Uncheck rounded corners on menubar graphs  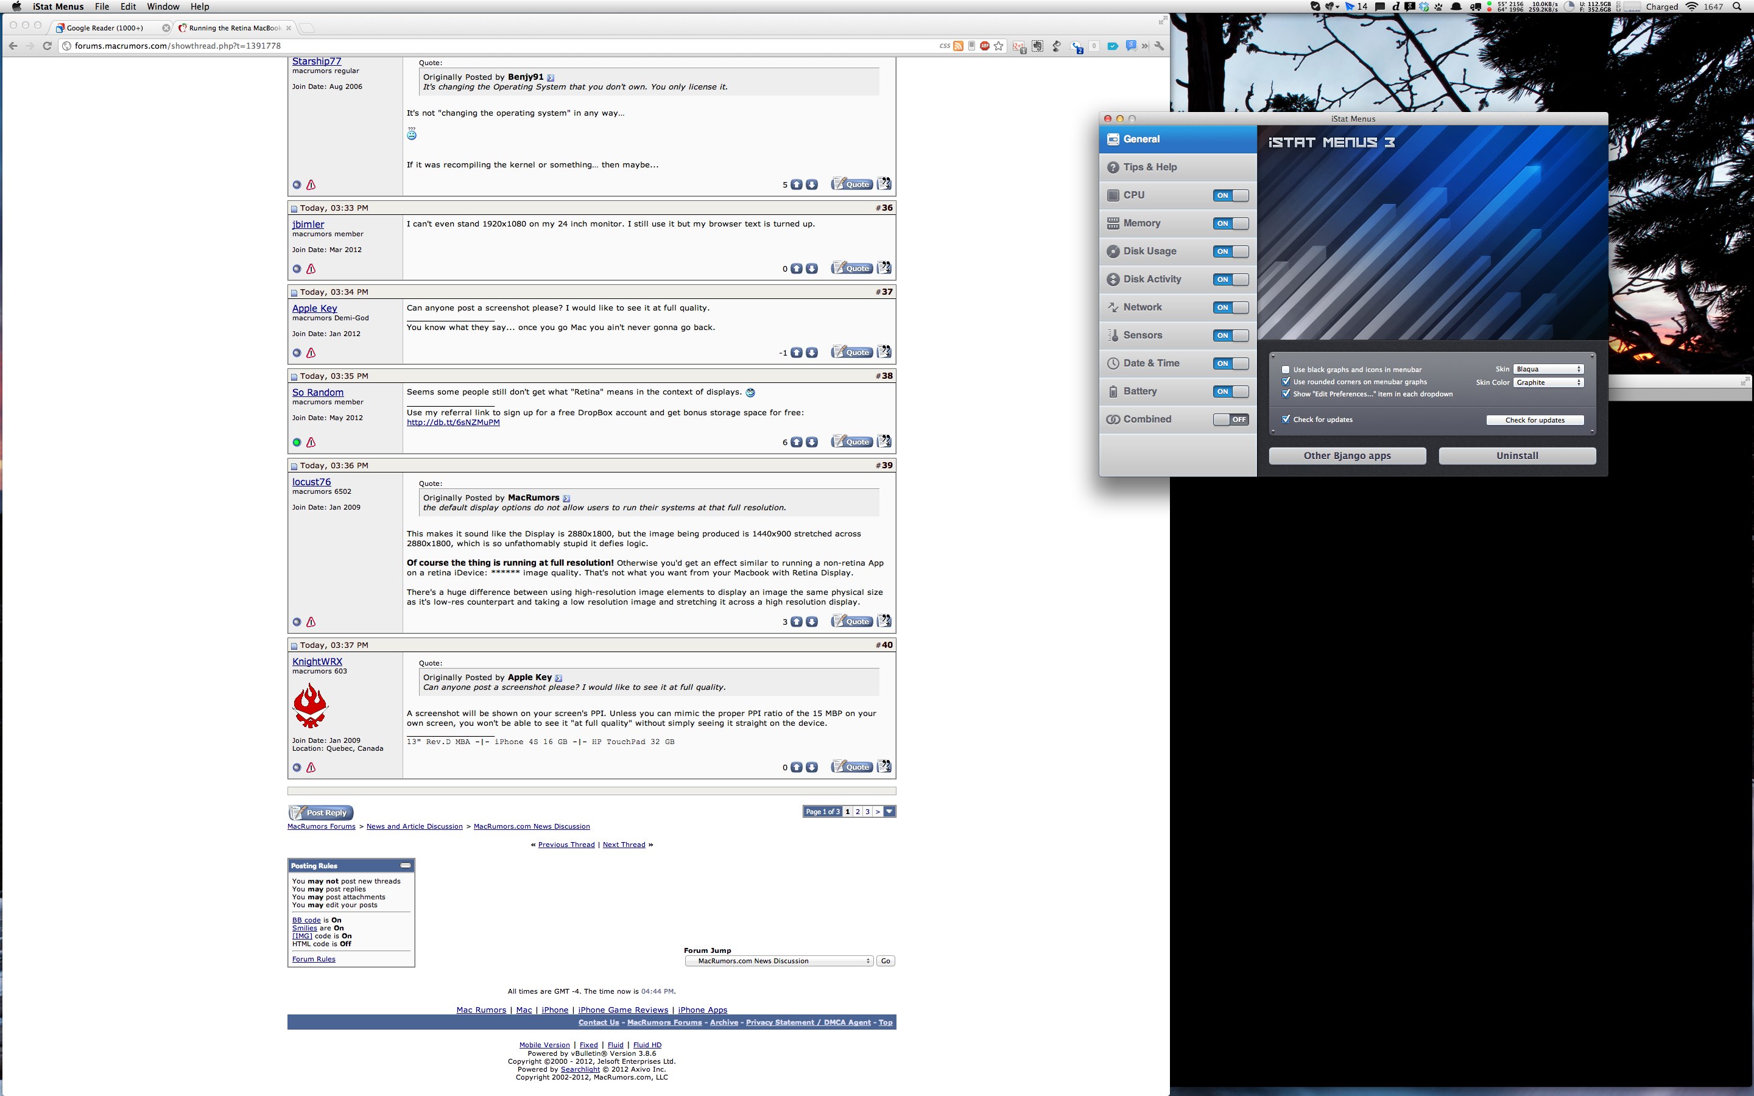[x=1286, y=382]
